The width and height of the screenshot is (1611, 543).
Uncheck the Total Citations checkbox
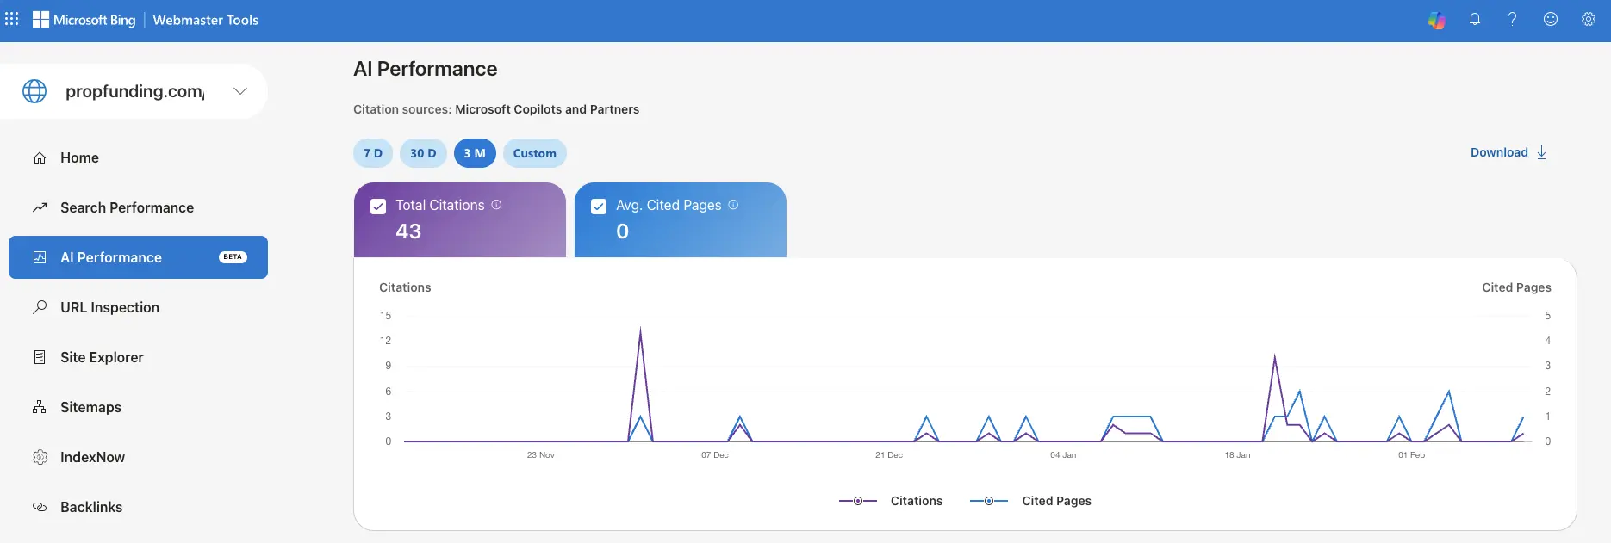click(x=377, y=207)
